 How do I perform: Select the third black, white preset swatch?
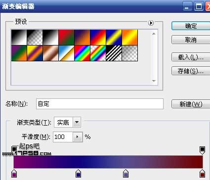click(50, 37)
